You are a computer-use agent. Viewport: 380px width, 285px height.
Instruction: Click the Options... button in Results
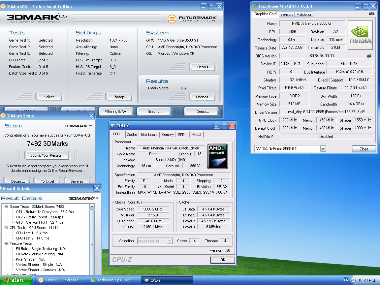204,97
